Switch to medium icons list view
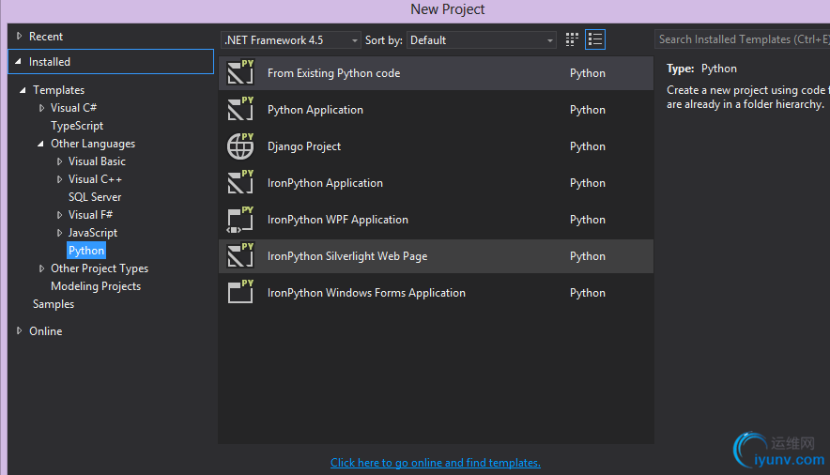The image size is (830, 475). (x=595, y=39)
